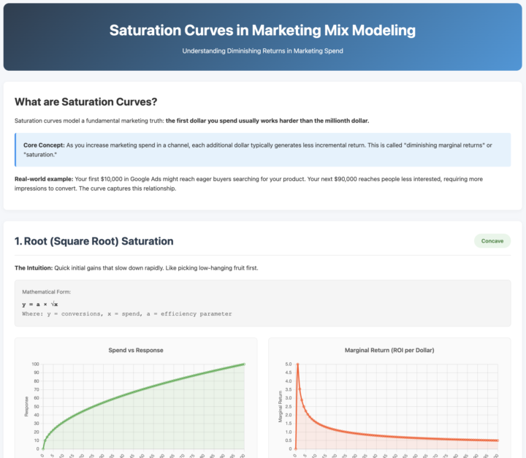This screenshot has height=458, width=526.
Task: Click the 'Where: y = conversions' explanation line
Action: [127, 313]
